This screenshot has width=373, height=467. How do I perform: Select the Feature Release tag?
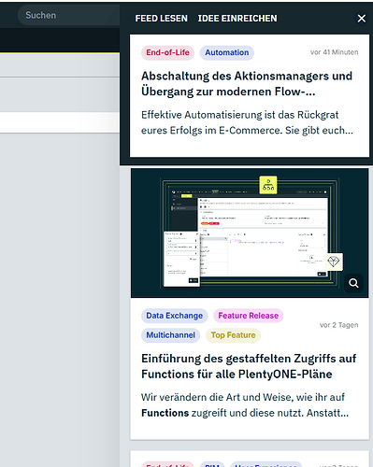(249, 316)
